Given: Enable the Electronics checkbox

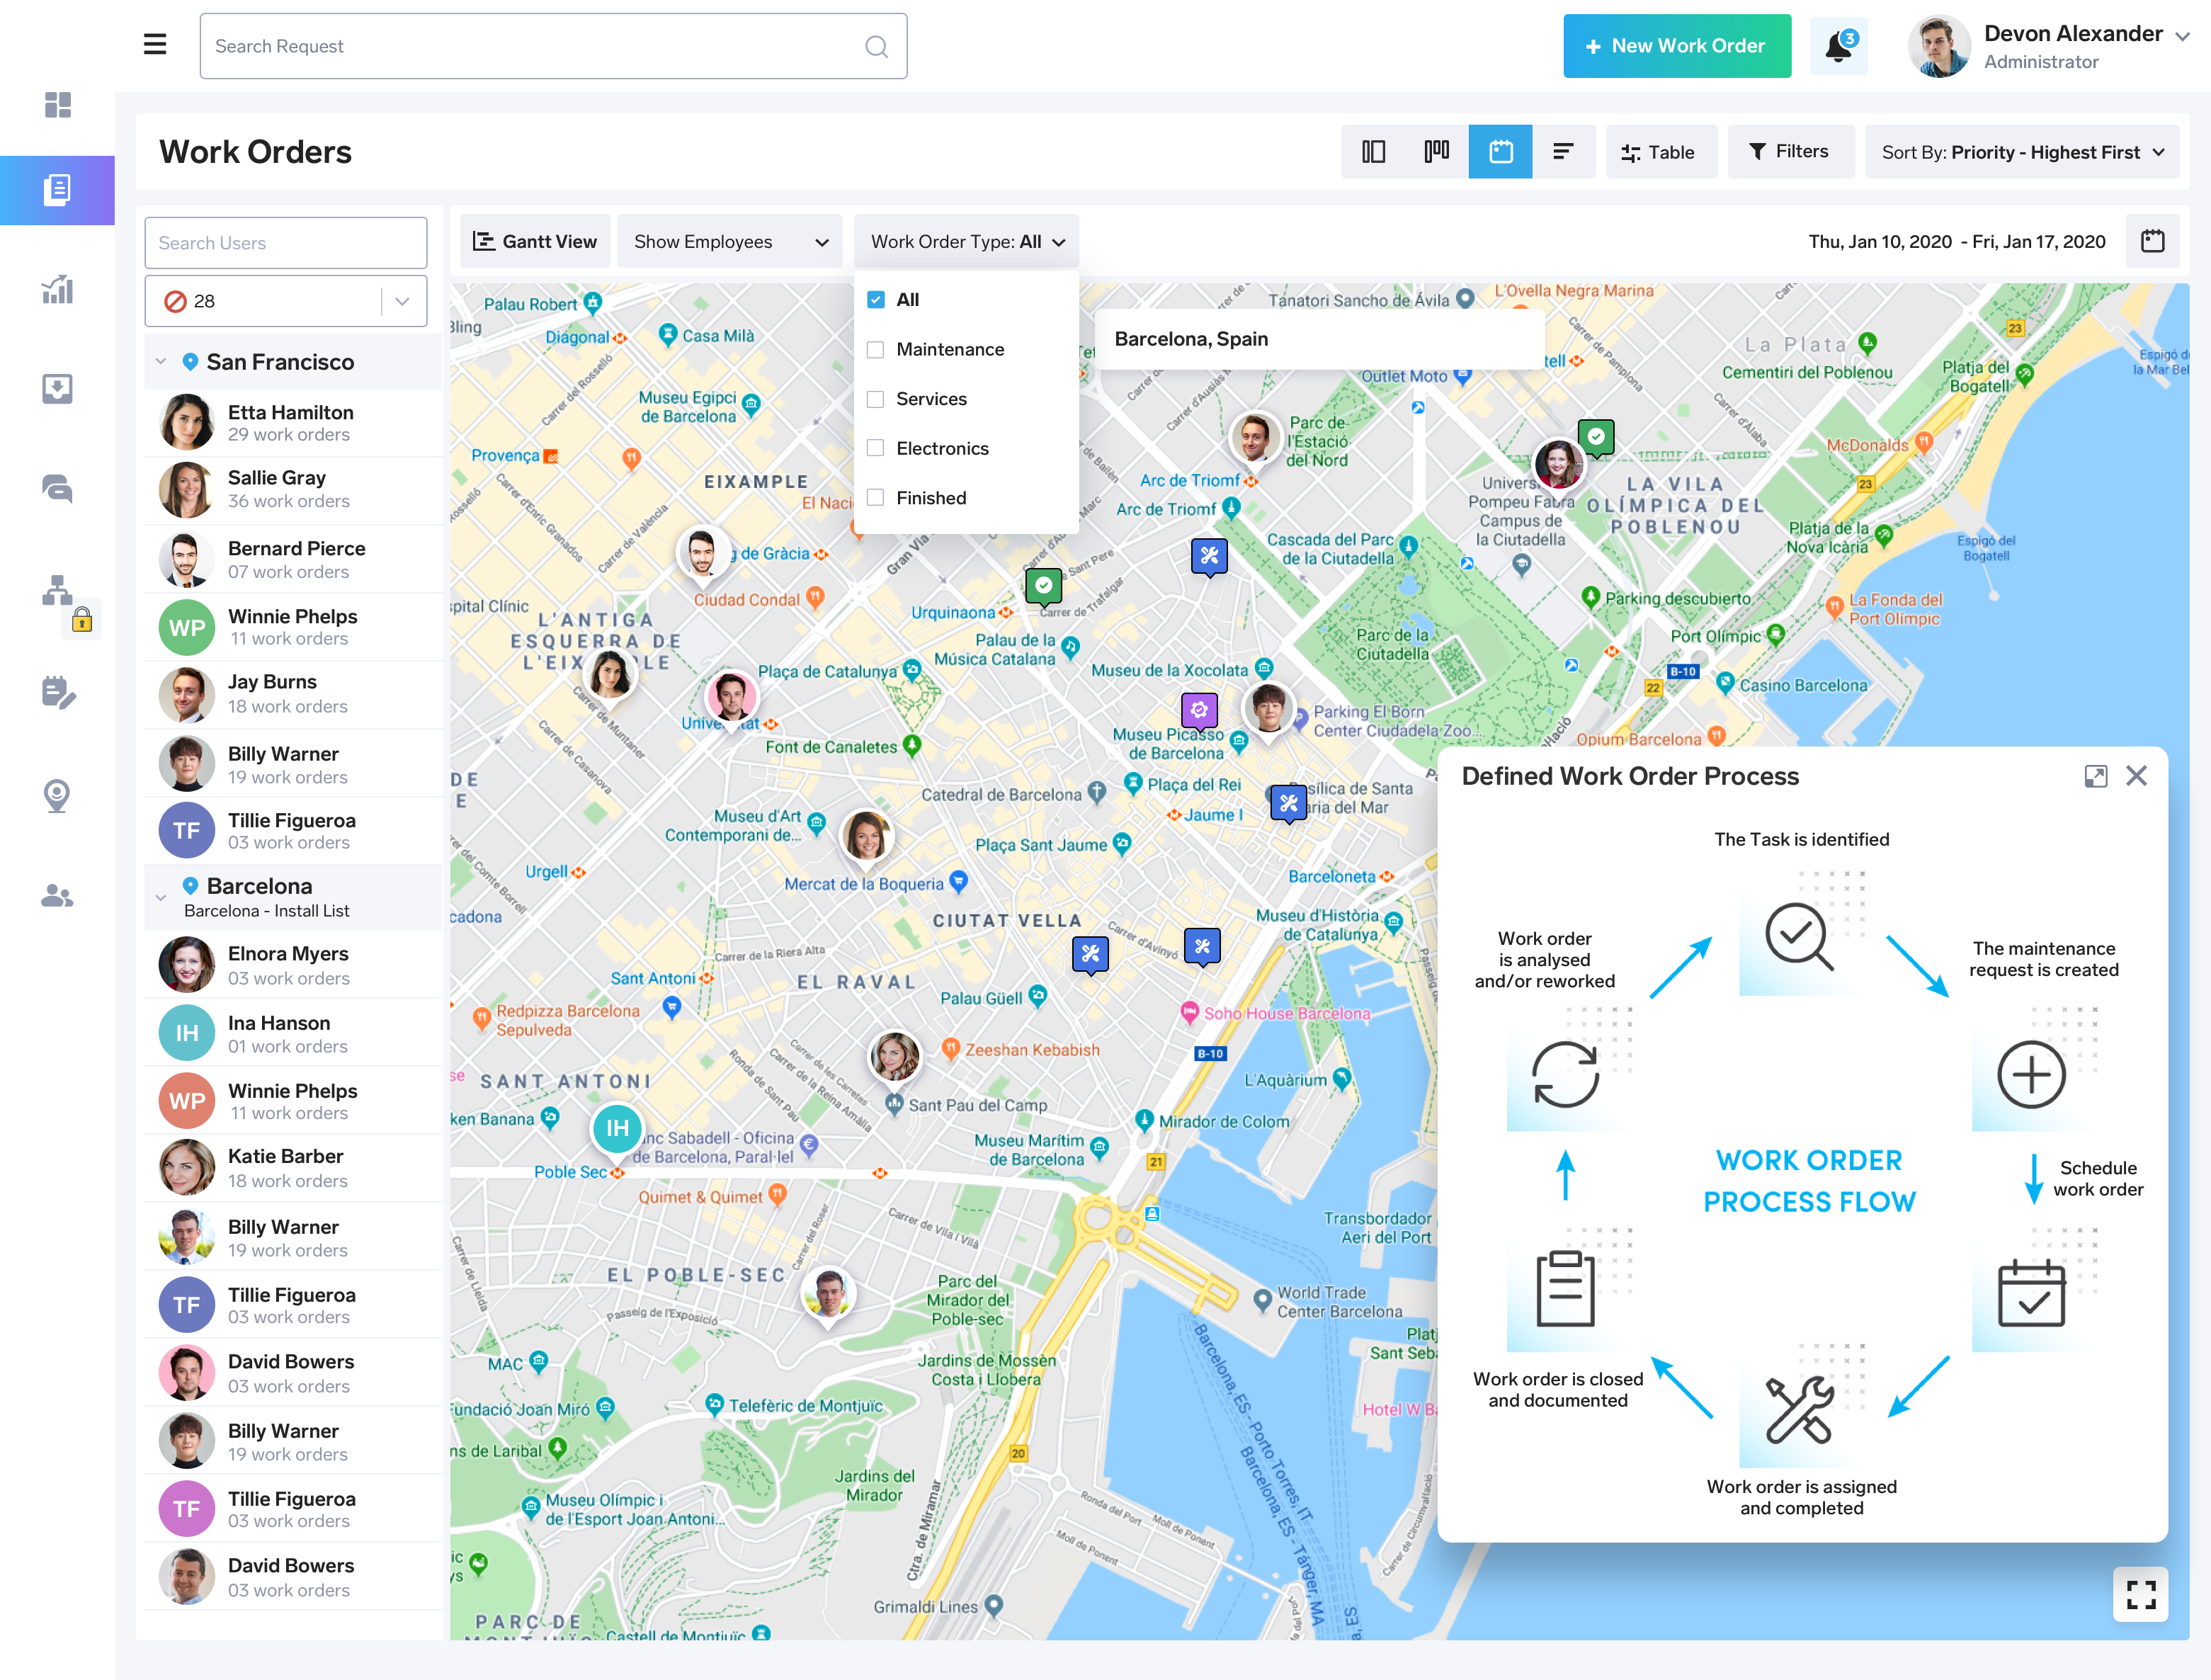Looking at the screenshot, I should [876, 449].
